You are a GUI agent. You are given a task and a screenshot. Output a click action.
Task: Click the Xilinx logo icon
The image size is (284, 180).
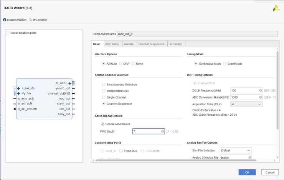276,8
